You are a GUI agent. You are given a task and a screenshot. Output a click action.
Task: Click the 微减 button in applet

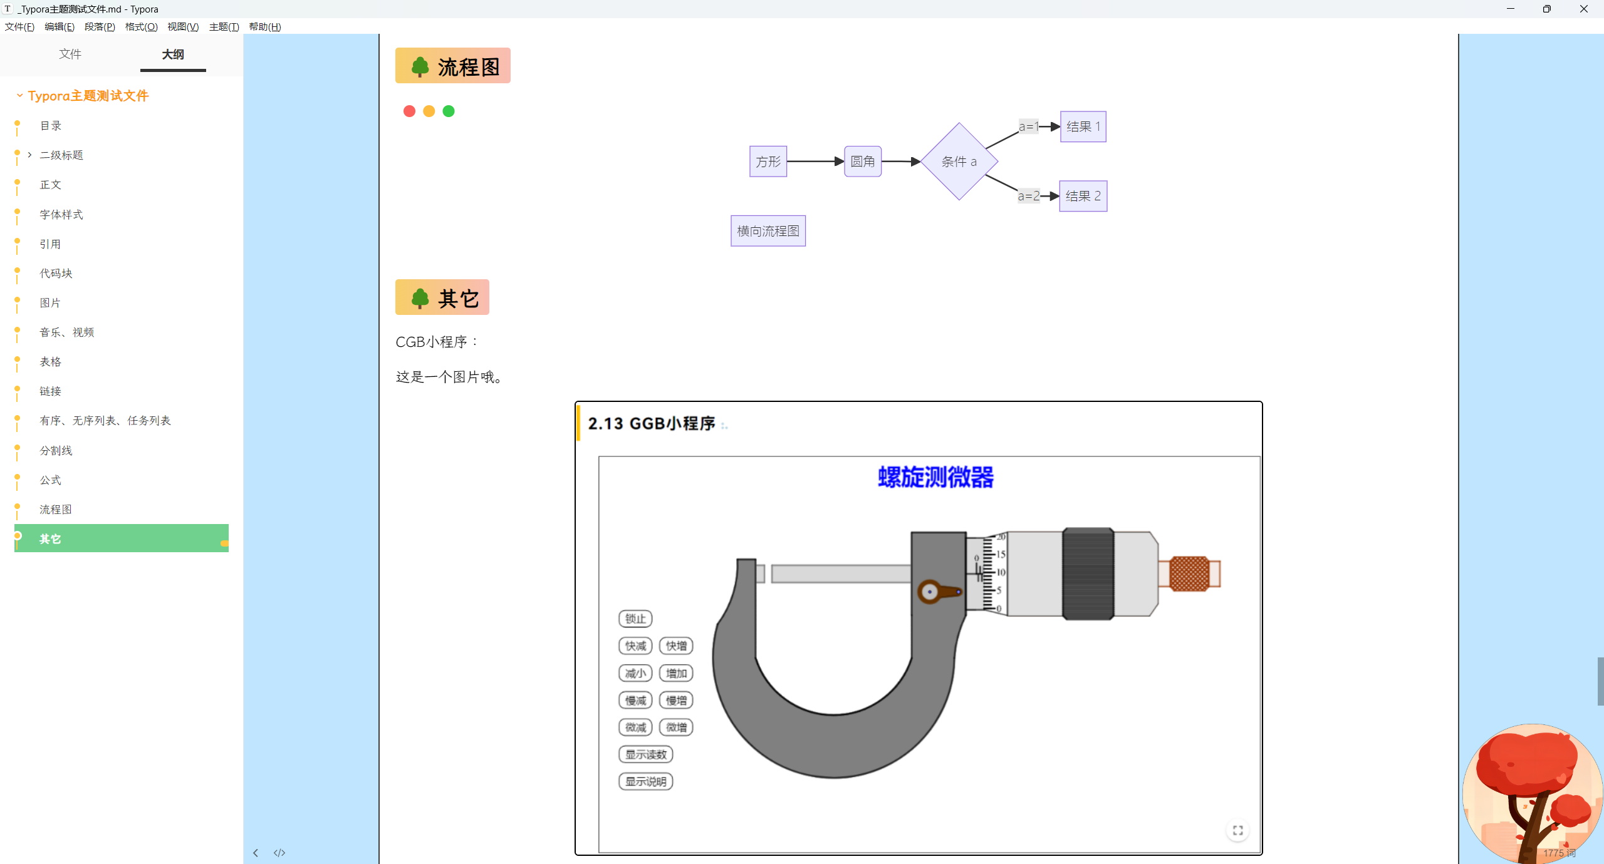click(635, 727)
